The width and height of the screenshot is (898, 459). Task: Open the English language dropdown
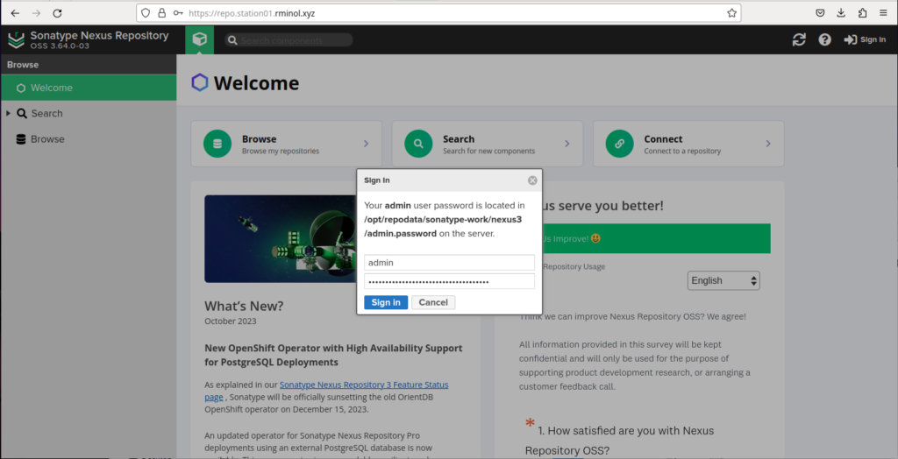click(723, 280)
